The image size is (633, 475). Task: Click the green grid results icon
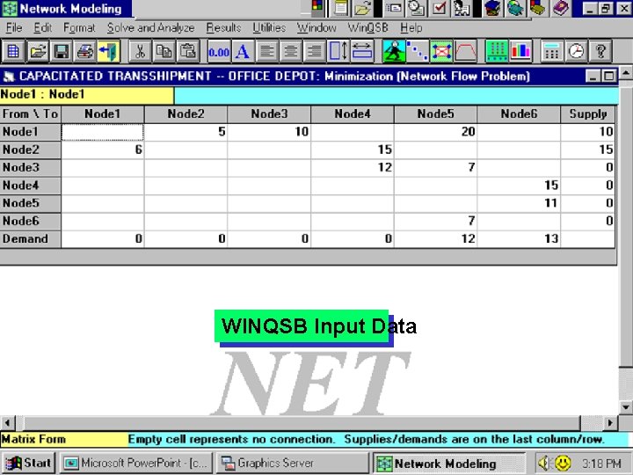497,51
